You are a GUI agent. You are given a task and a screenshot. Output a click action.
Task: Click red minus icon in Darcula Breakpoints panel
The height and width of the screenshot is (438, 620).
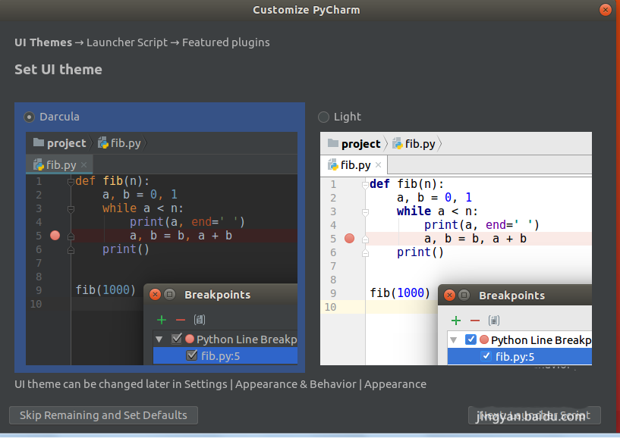click(x=180, y=320)
